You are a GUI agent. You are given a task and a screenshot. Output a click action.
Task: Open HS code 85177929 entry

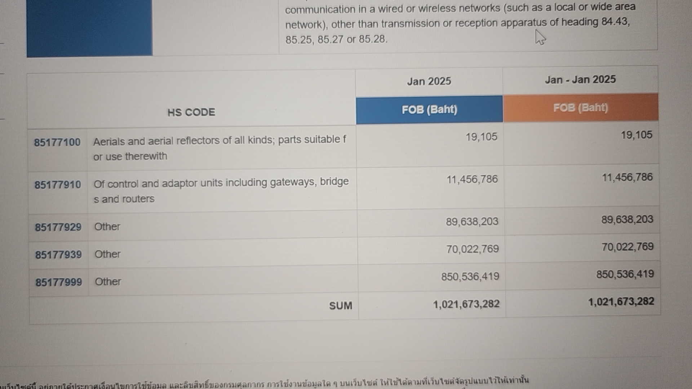(58, 227)
